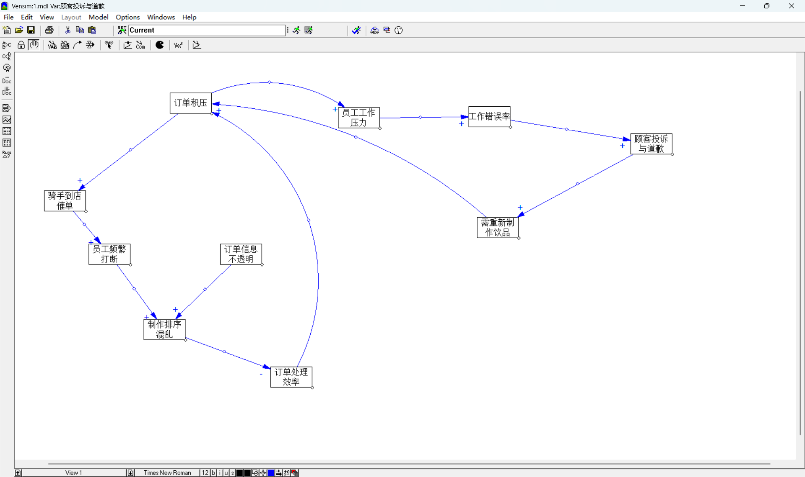Viewport: 805px width, 477px height.
Task: Activate the Delete pacman tool
Action: point(160,45)
